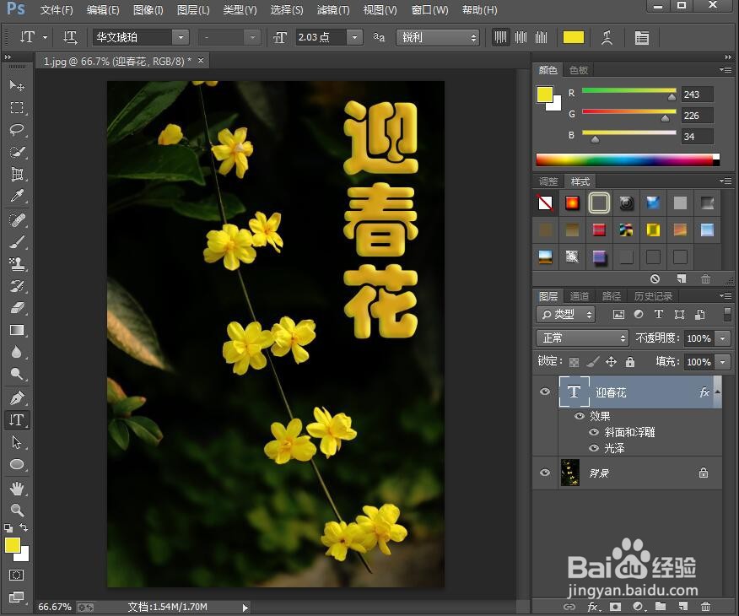Select the Eyedropper tool

coord(17,196)
